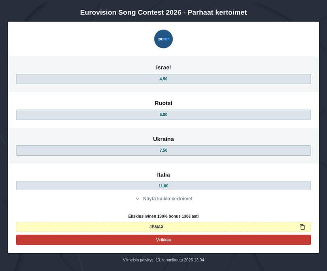
Task: Click the Italia country label
Action: tap(163, 174)
